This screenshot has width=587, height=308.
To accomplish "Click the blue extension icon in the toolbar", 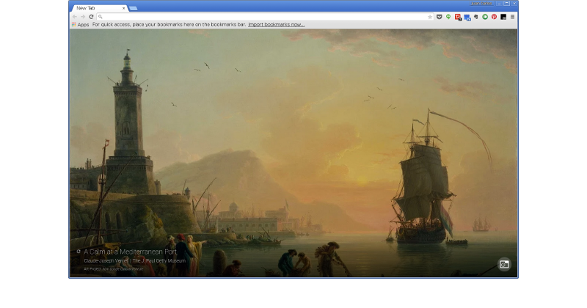I will click(x=467, y=17).
